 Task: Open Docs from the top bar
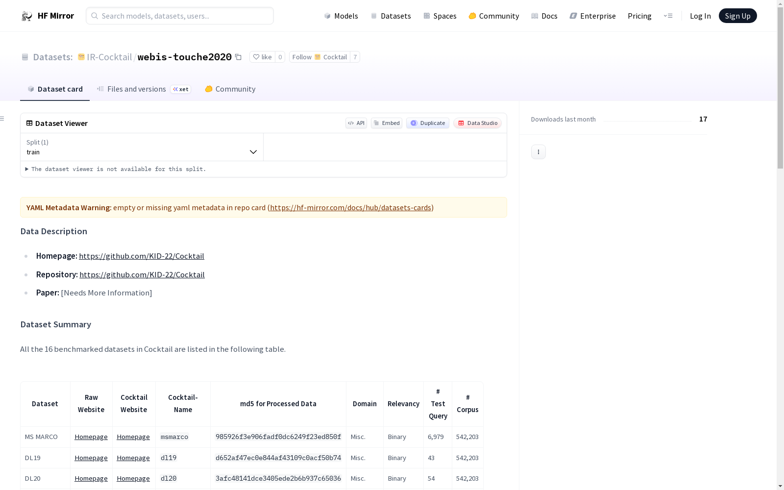coord(544,16)
